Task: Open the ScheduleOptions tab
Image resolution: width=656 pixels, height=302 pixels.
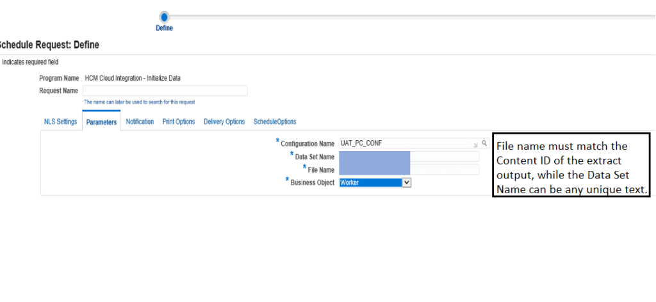Action: point(275,122)
